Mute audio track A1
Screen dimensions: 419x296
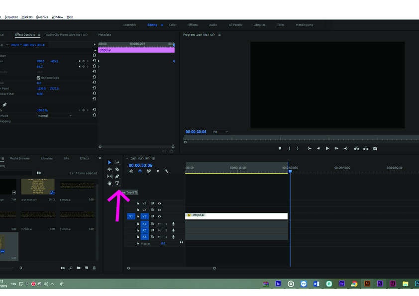click(159, 224)
